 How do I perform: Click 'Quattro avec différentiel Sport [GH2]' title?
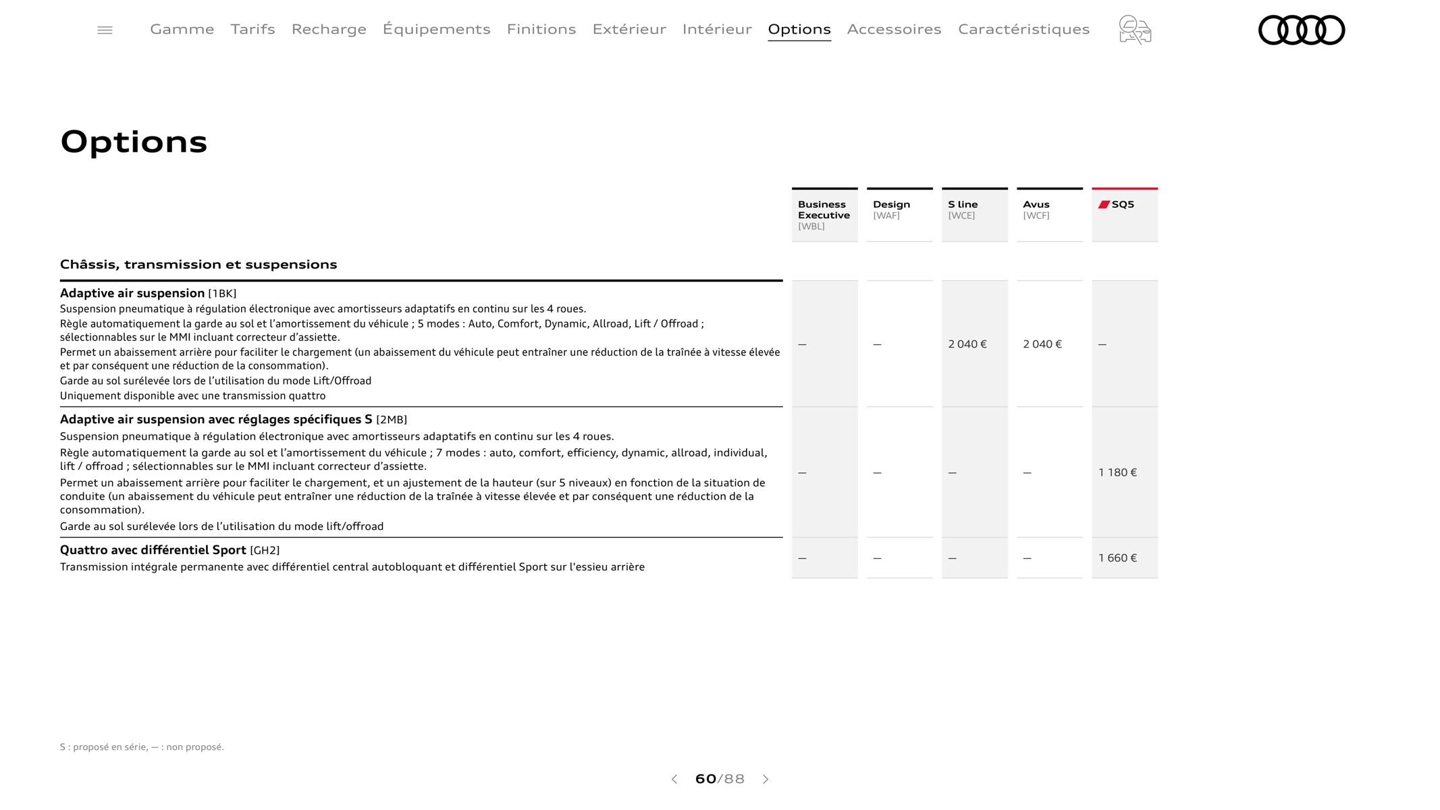169,550
